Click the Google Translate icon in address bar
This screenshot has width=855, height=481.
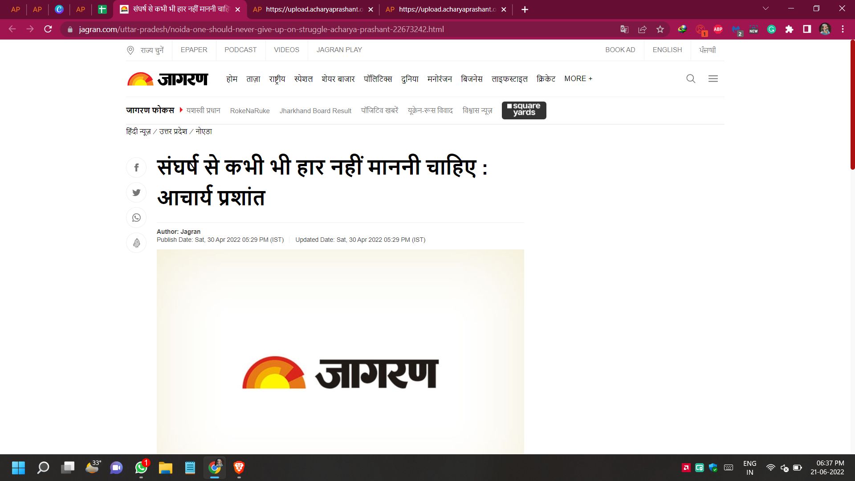pyautogui.click(x=624, y=29)
